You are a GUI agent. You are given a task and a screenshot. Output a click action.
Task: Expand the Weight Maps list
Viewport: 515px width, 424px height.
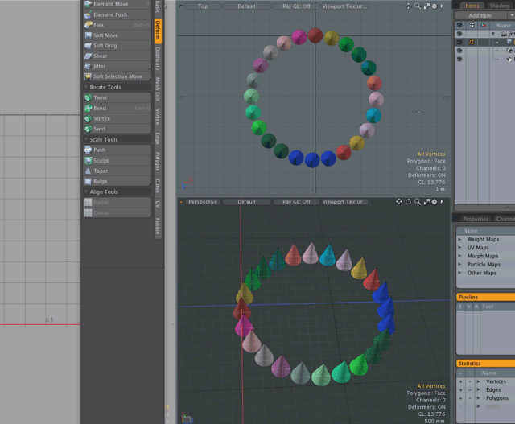[x=460, y=239]
